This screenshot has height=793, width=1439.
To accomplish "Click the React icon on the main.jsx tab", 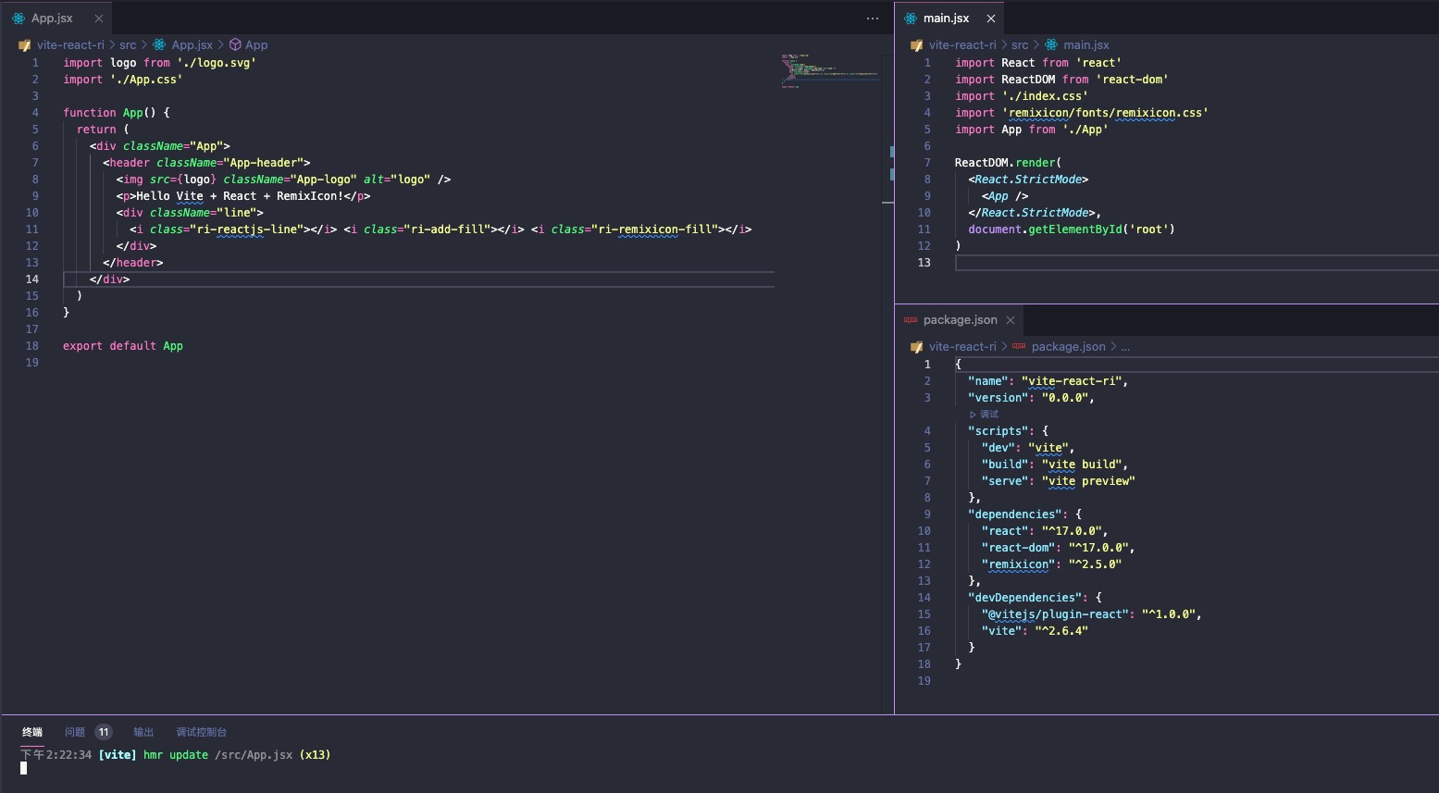I will pyautogui.click(x=911, y=18).
